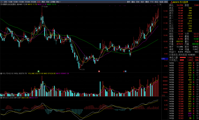This screenshot has width=199, height=120.
Task: Click the MA10: 11.79 indicator label
Action: point(32,4)
